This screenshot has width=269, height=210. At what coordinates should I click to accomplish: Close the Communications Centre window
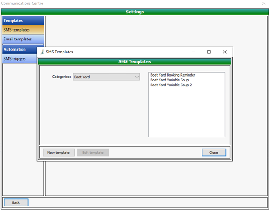263,4
